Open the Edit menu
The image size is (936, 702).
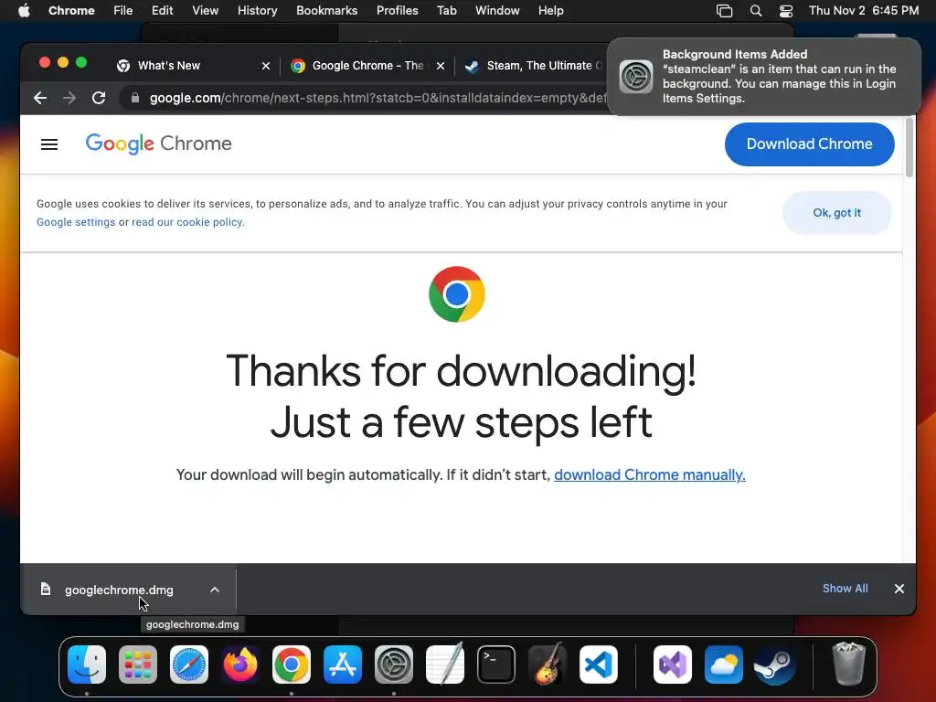162,11
